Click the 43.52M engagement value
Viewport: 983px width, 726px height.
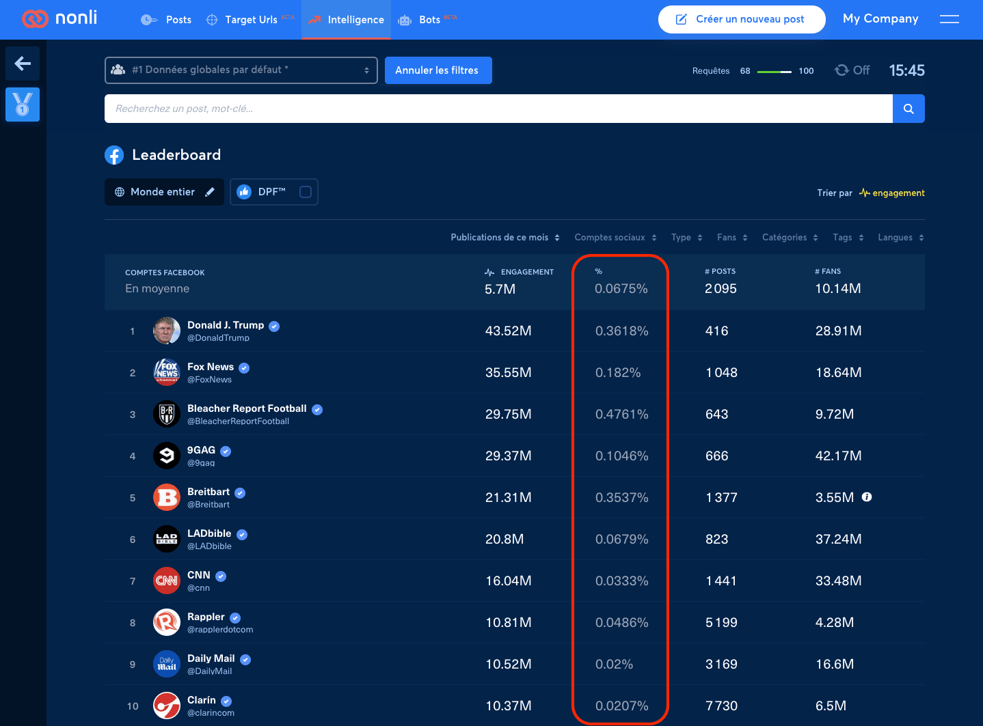[x=509, y=331]
